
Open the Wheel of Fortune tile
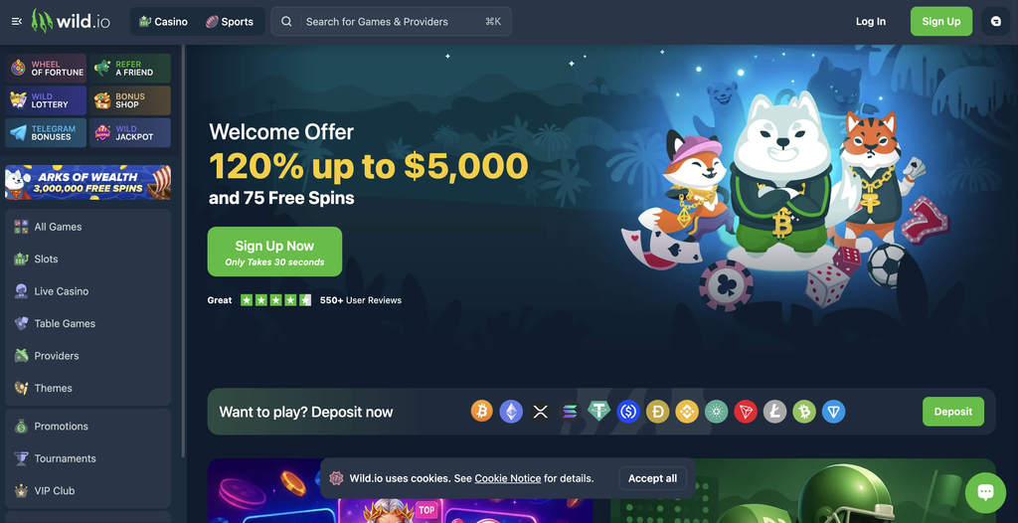[46, 69]
